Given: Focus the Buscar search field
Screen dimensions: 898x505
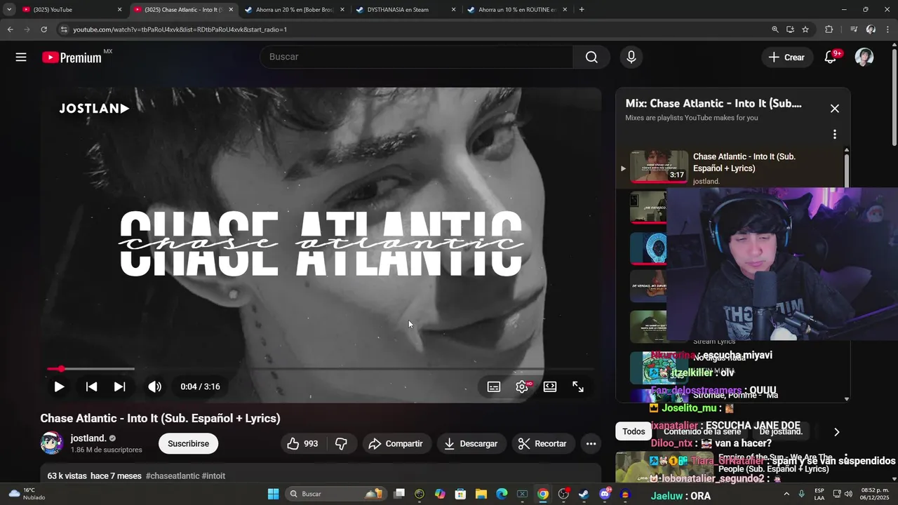Looking at the screenshot, I should pos(417,57).
